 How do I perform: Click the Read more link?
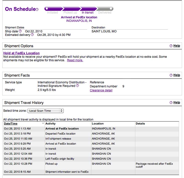click(x=75, y=60)
